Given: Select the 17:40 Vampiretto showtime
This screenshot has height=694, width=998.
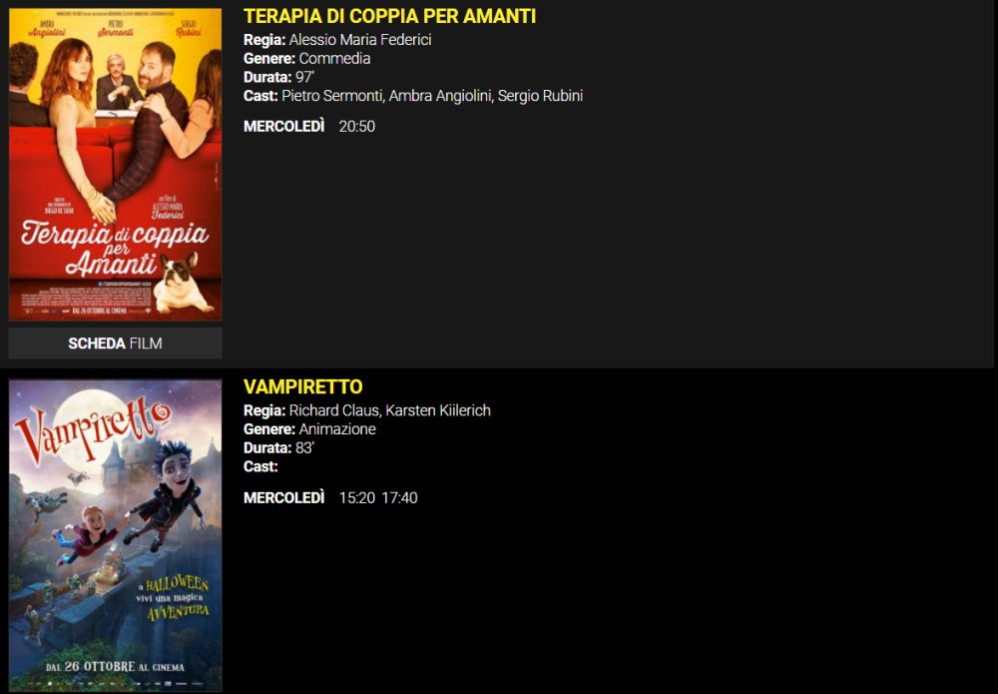Looking at the screenshot, I should coord(400,498).
